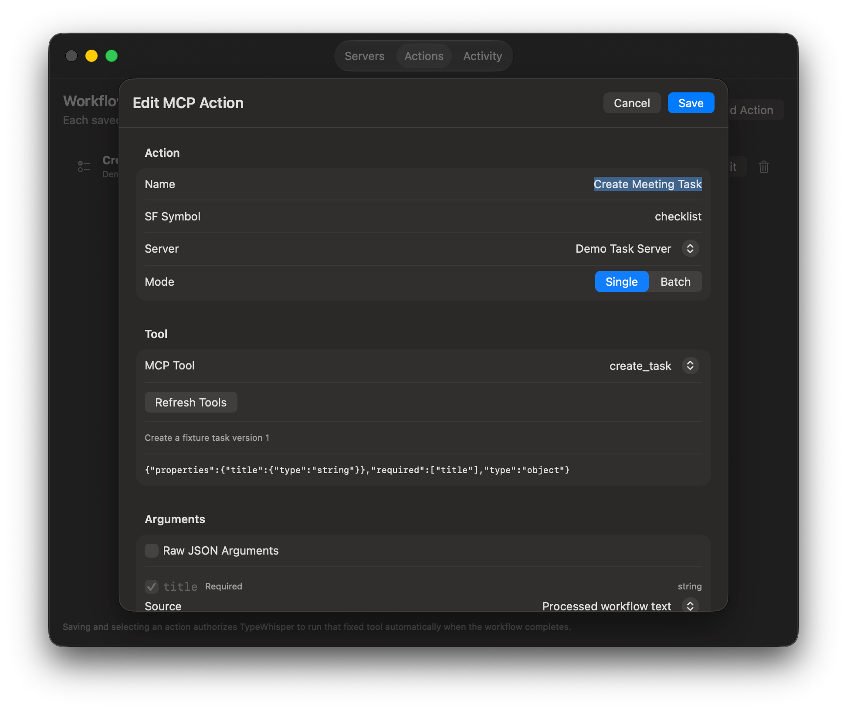Viewport: 847px width, 711px height.
Task: Click the gray close window button
Action: (x=71, y=56)
